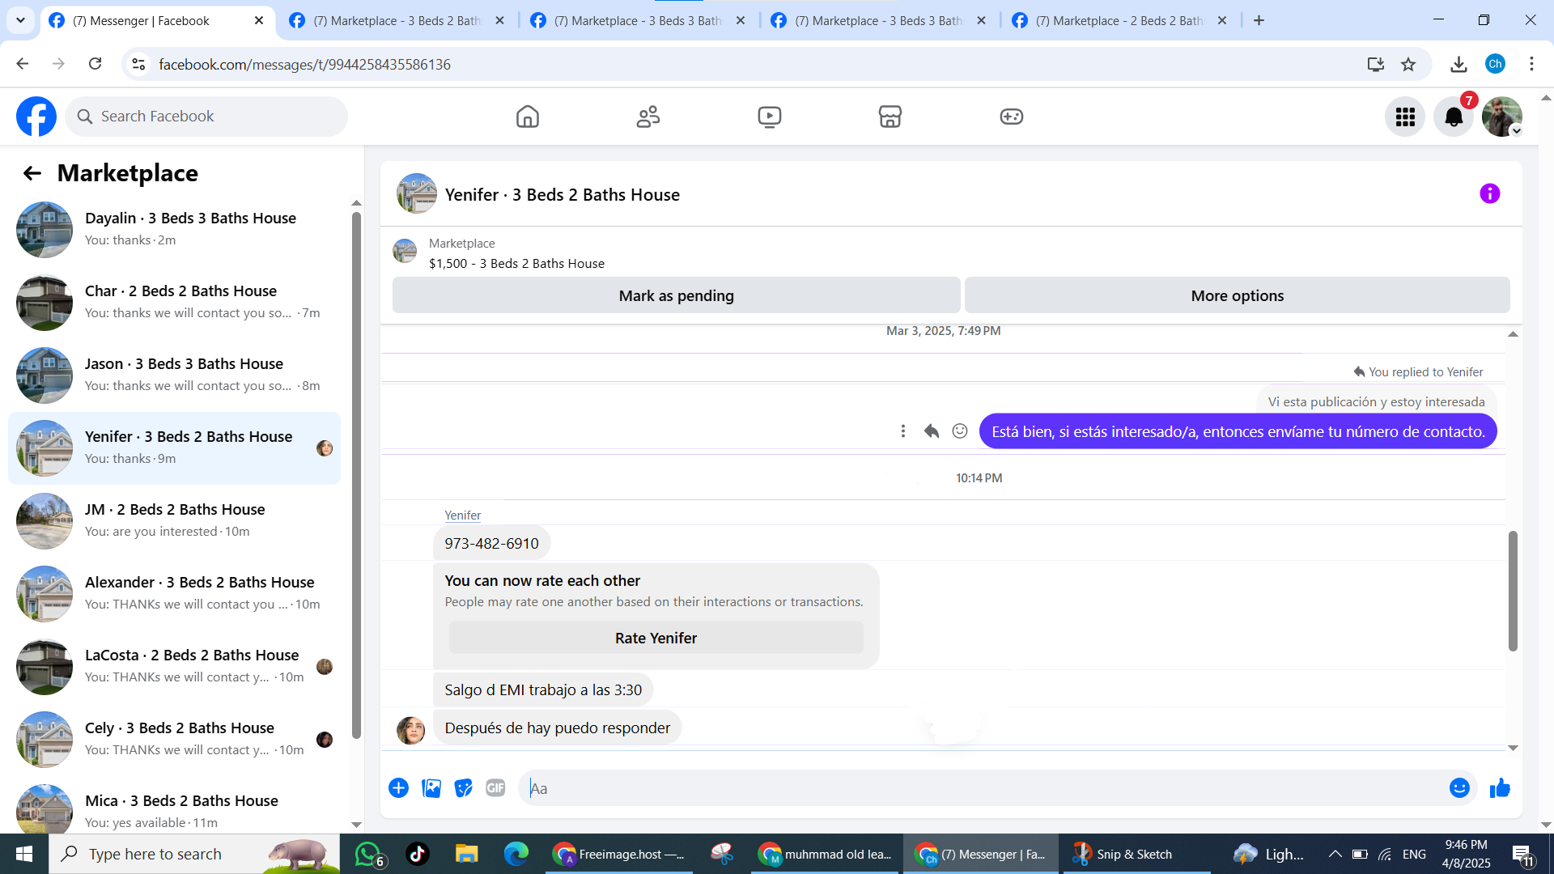Click Mark as pending button
This screenshot has width=1554, height=874.
coord(676,295)
